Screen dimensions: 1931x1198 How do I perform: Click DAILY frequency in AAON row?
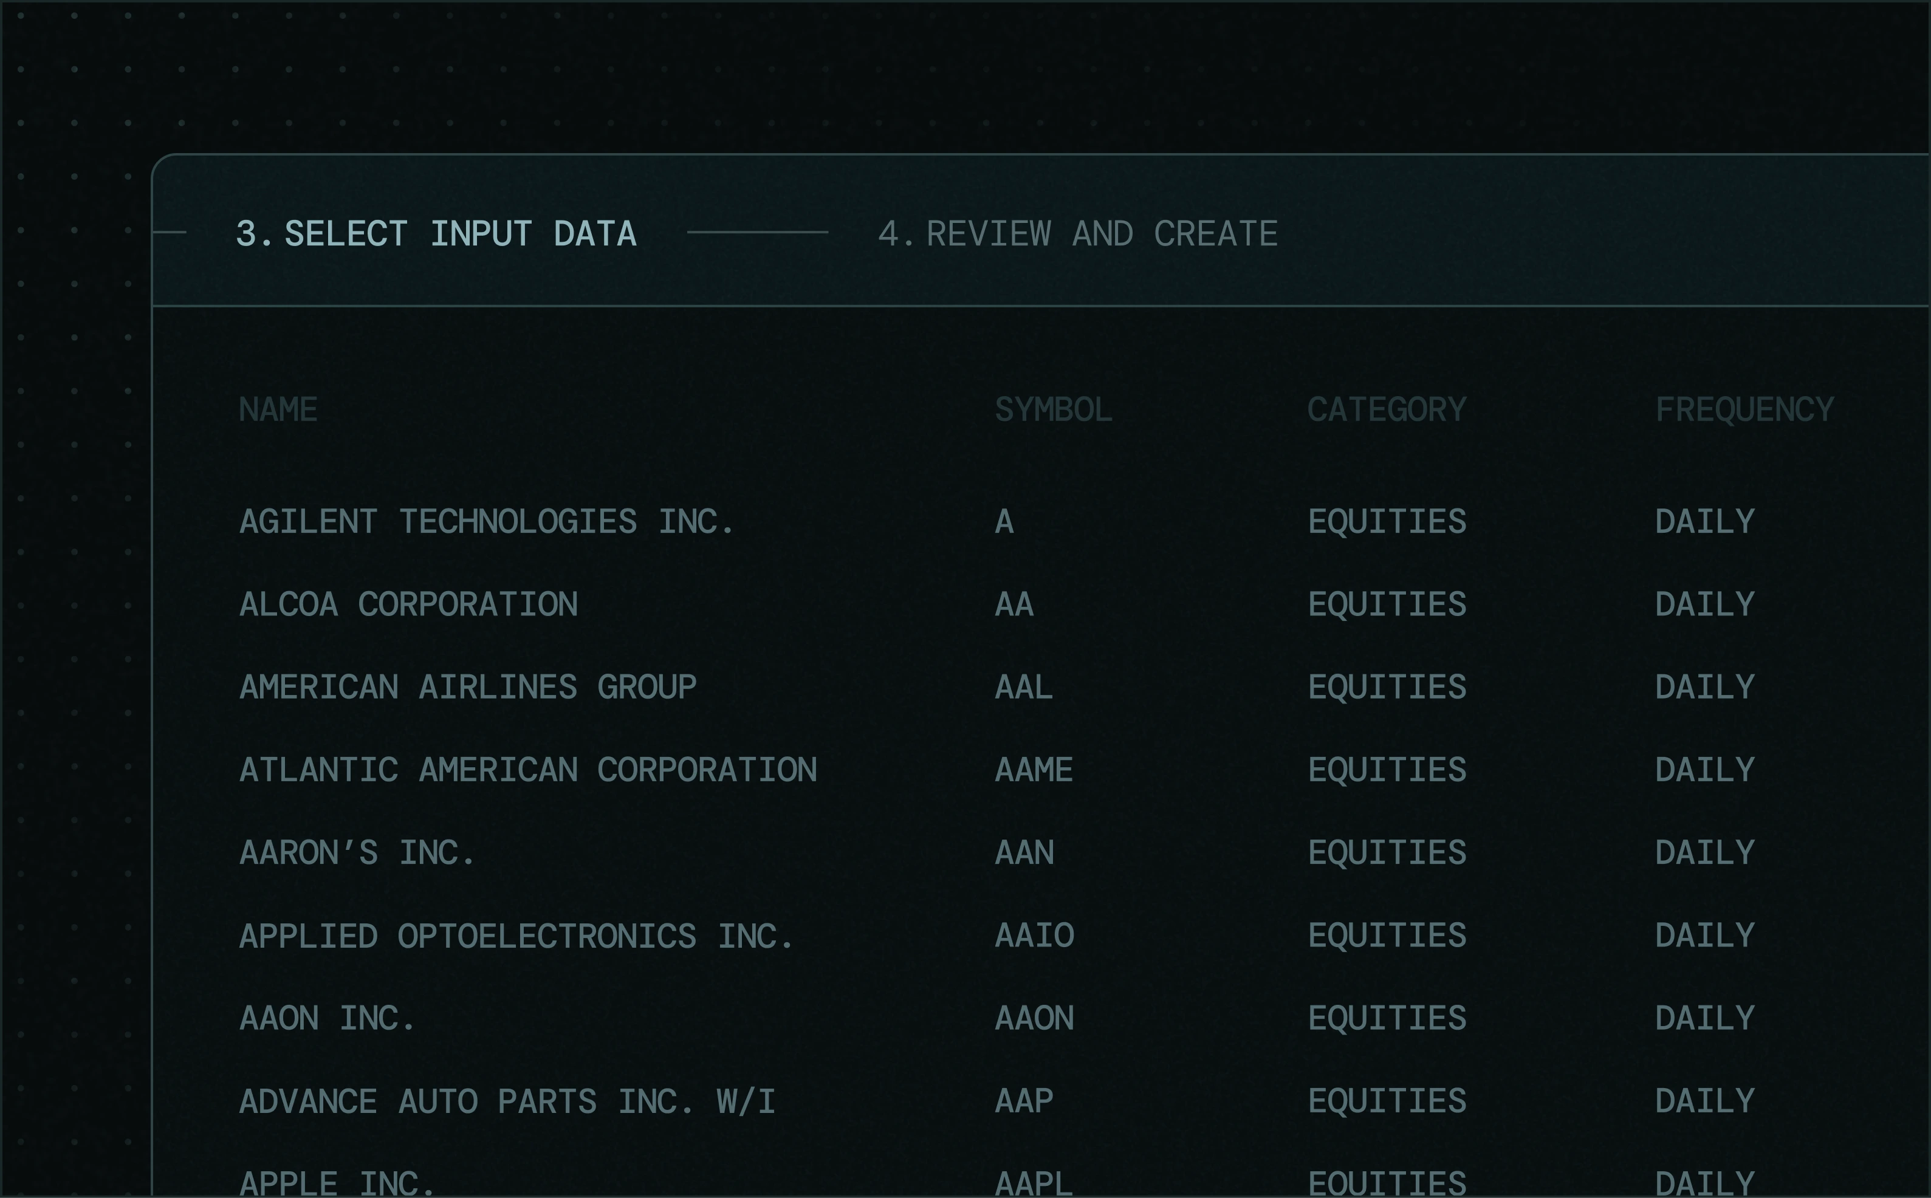tap(1704, 1018)
